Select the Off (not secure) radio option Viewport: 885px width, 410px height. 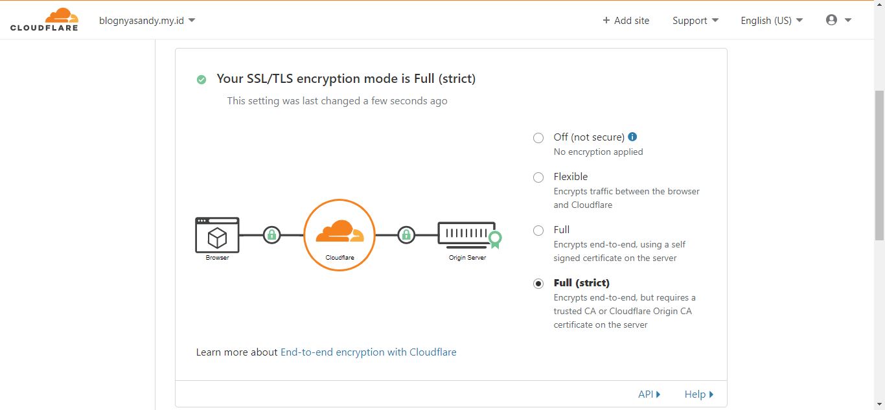point(538,137)
